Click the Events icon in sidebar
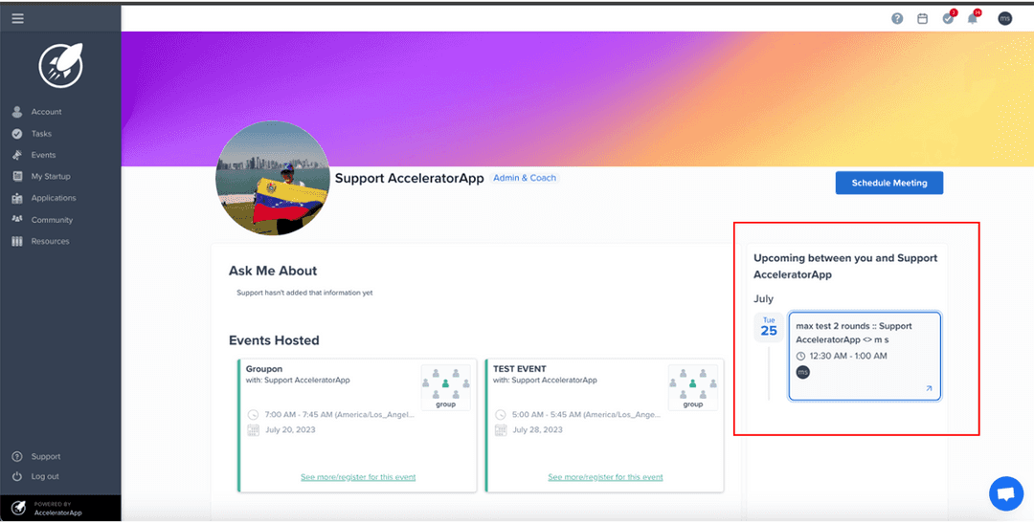The height and width of the screenshot is (523, 1034). (17, 155)
